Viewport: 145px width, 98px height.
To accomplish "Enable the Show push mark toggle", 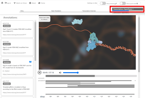I will [123, 3].
